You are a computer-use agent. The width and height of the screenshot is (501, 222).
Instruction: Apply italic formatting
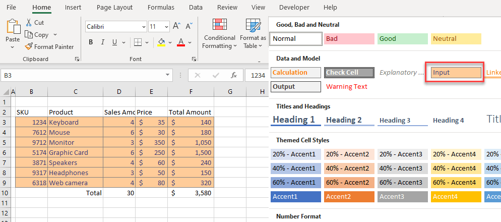(102, 42)
